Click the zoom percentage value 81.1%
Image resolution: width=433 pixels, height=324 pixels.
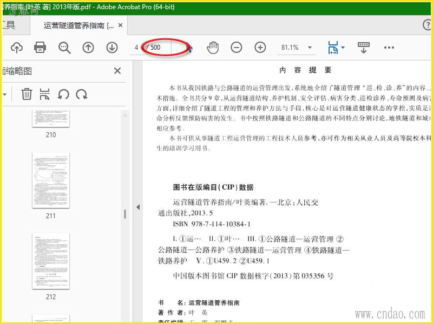click(290, 48)
